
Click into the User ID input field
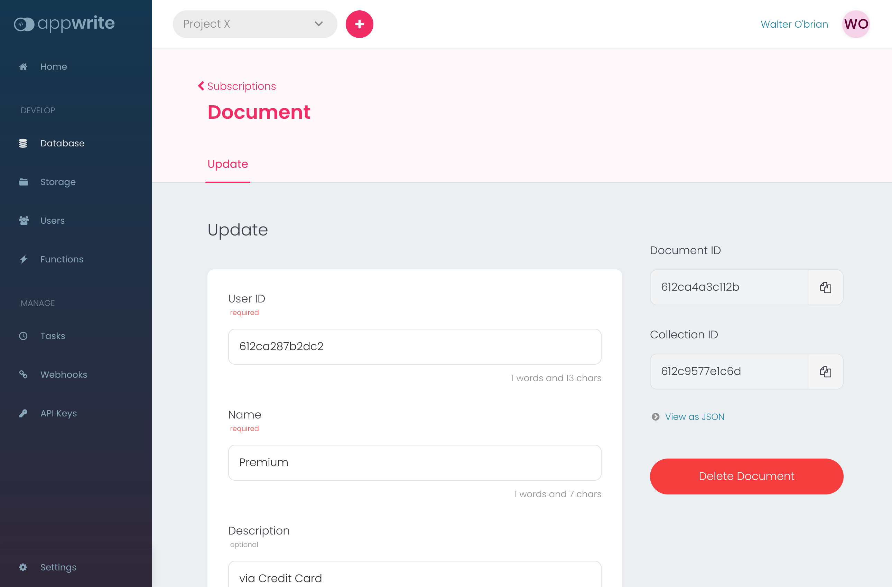coord(415,347)
